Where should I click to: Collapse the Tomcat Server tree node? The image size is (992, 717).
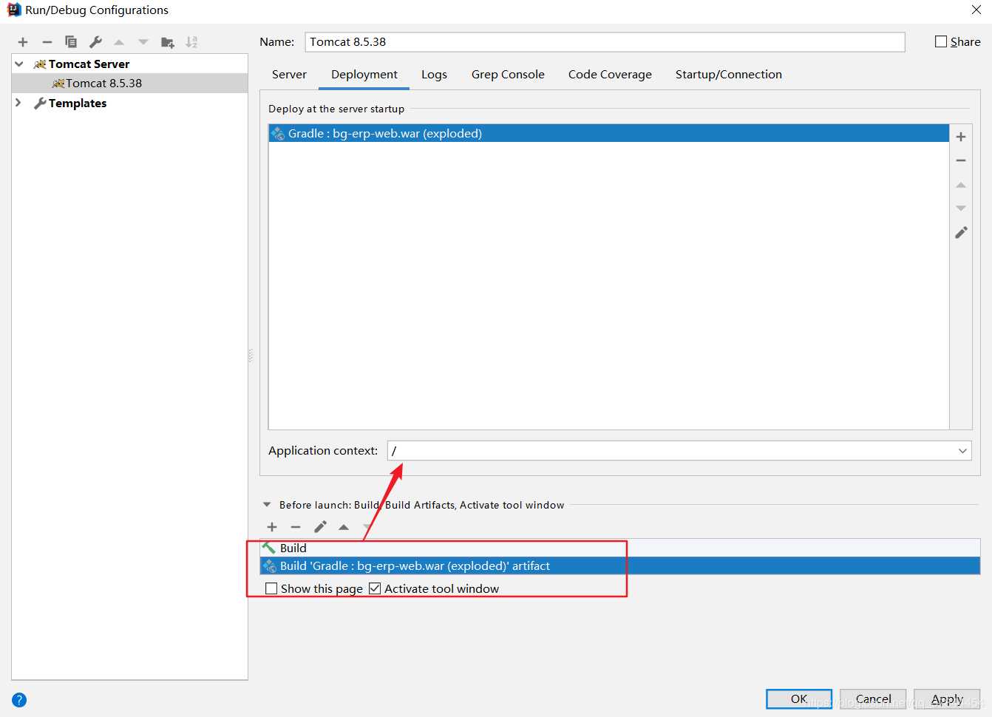point(19,64)
